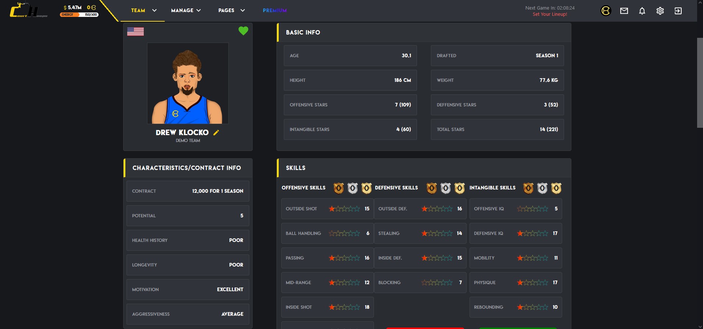Click the Deffensive Stars 3 (52) field

(x=497, y=105)
